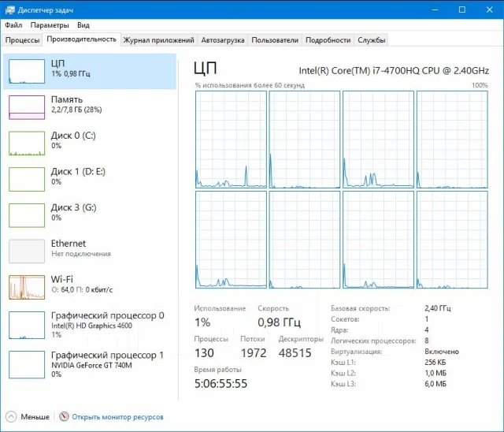Click the collapse arrow icon next to Меньше
Image resolution: width=504 pixels, height=432 pixels.
[10, 416]
